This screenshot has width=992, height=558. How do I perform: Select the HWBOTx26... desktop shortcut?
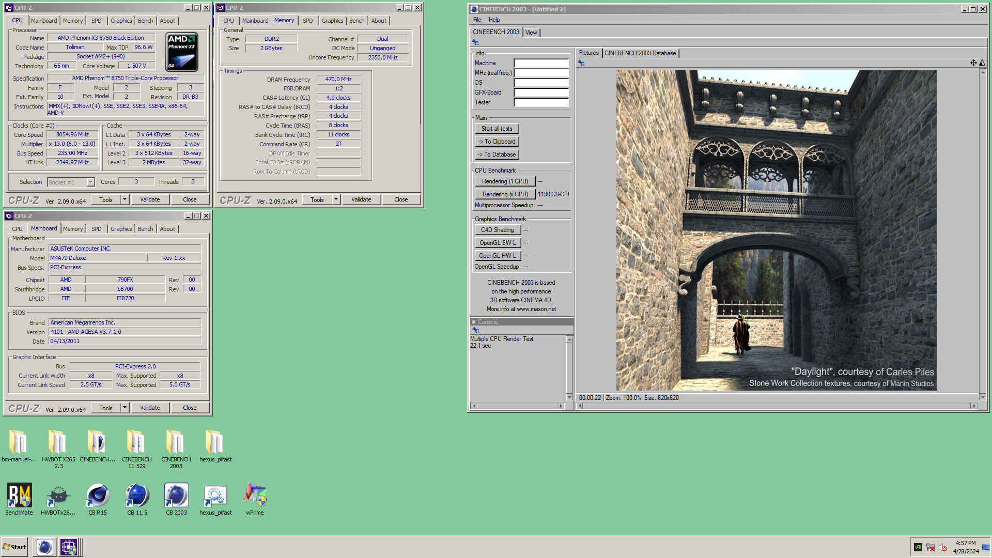(58, 500)
